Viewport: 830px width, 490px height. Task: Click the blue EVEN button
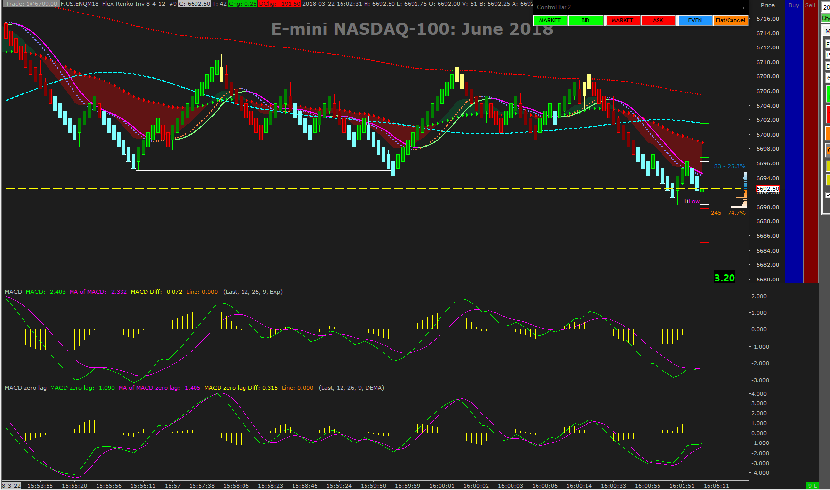pos(695,20)
